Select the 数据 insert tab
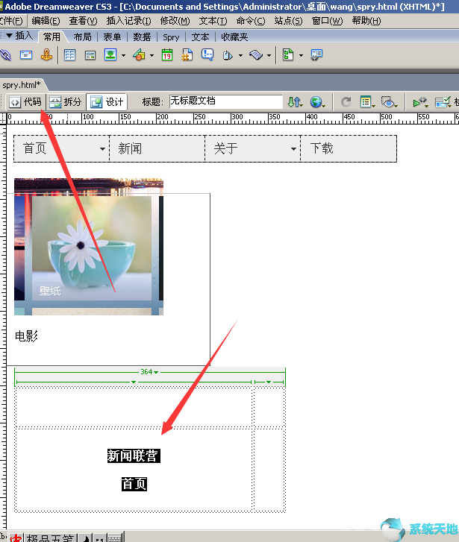The width and height of the screenshot is (459, 542). [142, 37]
